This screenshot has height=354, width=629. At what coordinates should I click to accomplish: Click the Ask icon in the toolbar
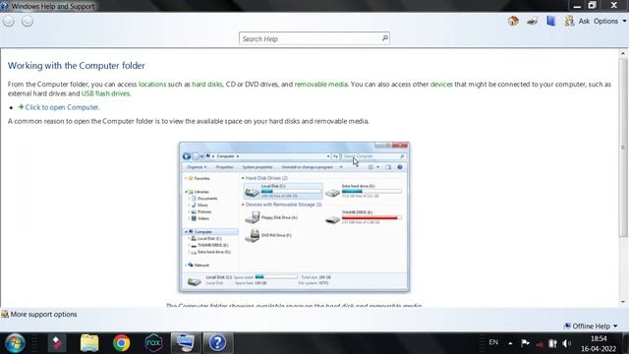[577, 21]
